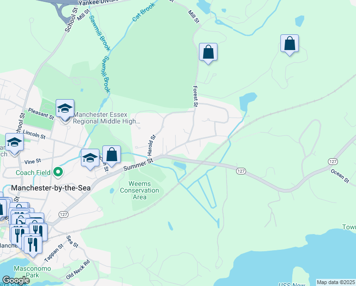Click Manchester Essex Regional Middle High school pin
This screenshot has width=356, height=286.
tap(65, 109)
